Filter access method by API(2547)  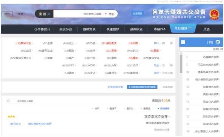(x=90, y=73)
